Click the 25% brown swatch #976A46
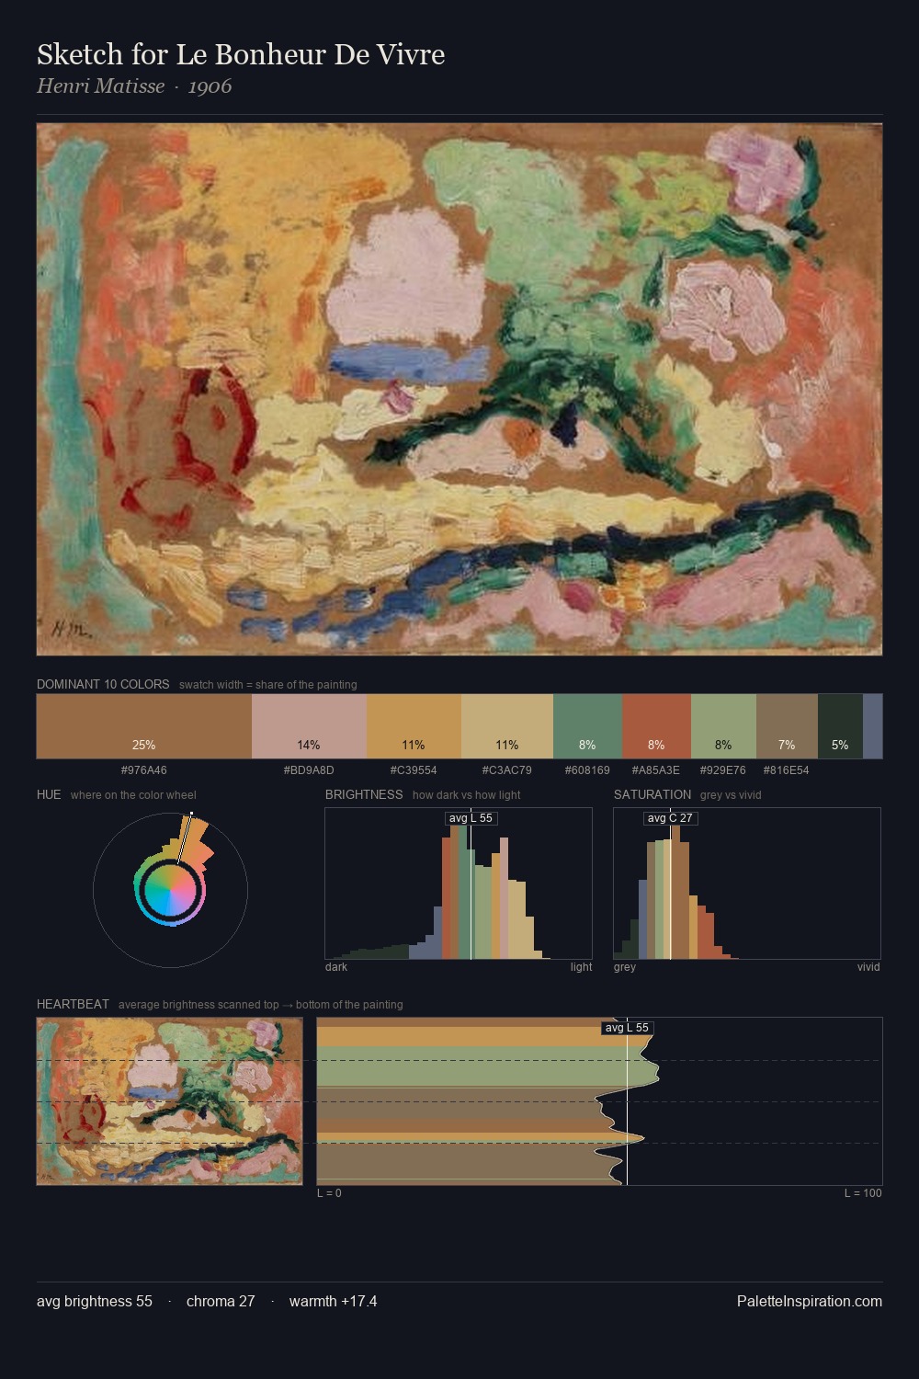This screenshot has width=919, height=1379. click(143, 726)
